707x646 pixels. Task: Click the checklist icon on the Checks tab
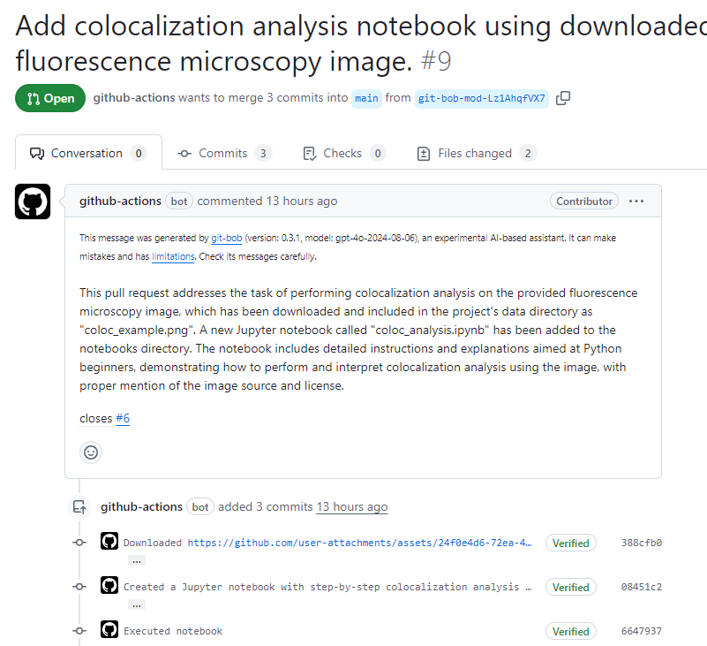(x=311, y=153)
